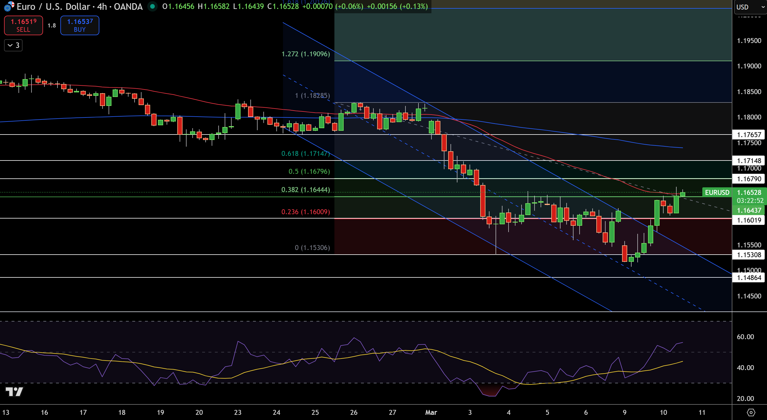767x420 pixels.
Task: Click the current price 1.16528 label
Action: 749,192
